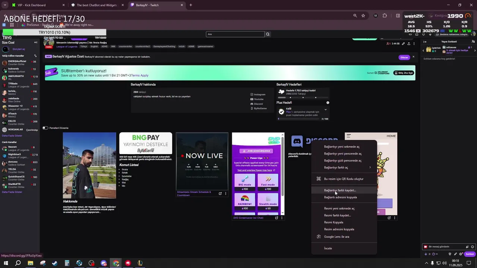Screen dimensions: 477x268
Task: Show previous gift leaderboard entry arrow
Action: [x=424, y=50]
